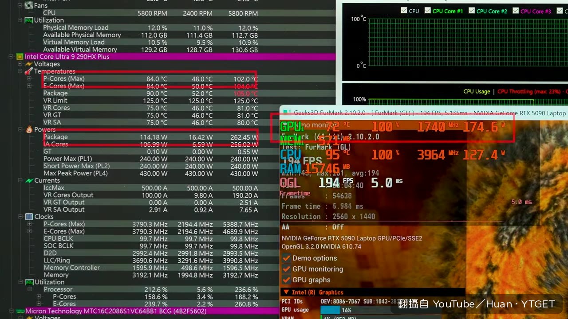This screenshot has width=568, height=319.
Task: Expand the P-Cores node under Processor
Action: point(39,296)
